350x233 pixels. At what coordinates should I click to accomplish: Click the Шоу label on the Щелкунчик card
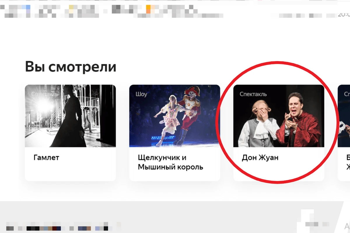pyautogui.click(x=141, y=94)
